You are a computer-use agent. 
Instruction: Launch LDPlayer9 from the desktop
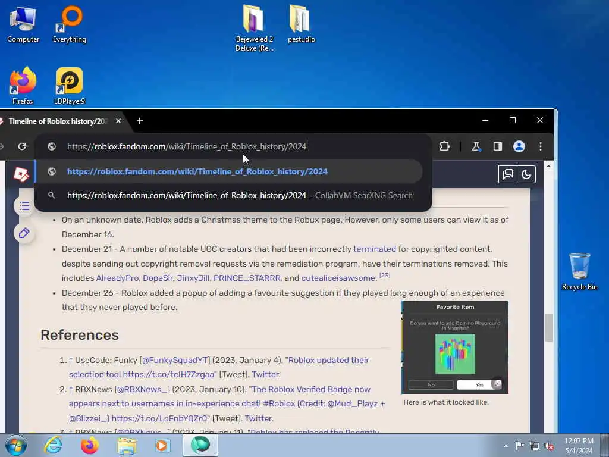70,86
